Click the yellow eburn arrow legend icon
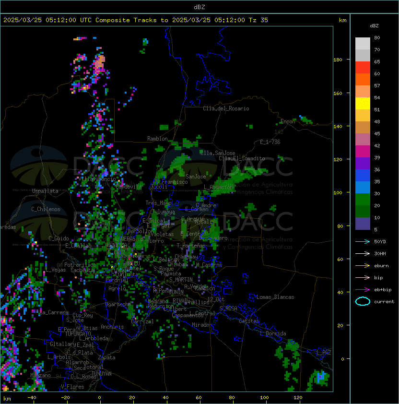 tap(363, 266)
